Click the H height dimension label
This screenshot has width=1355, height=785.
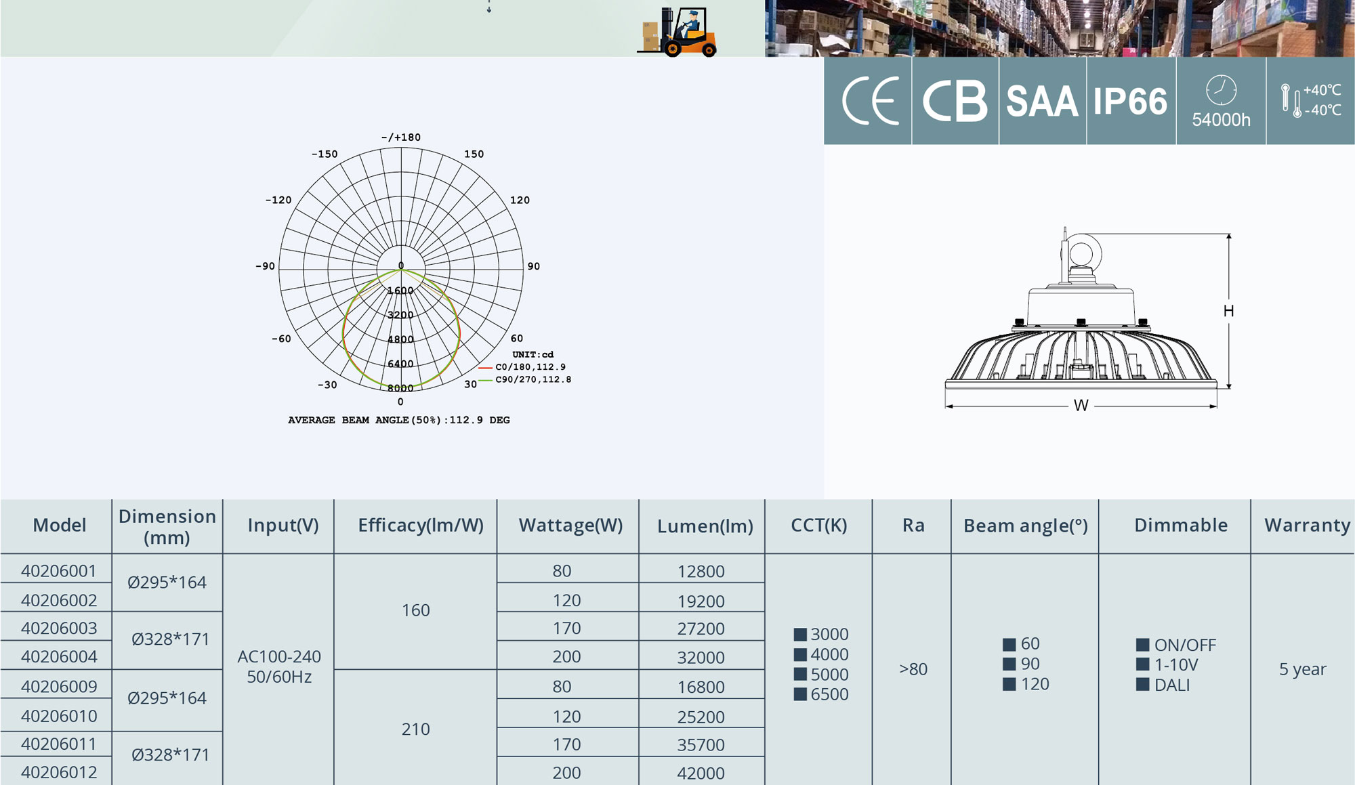pos(1228,311)
